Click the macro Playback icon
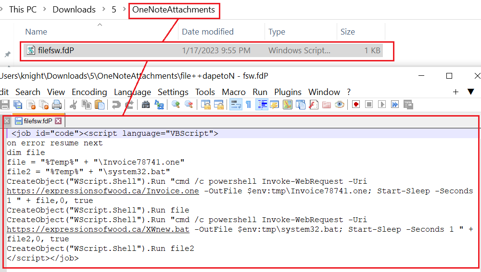Screen dimensions: 481x272 click(382, 105)
